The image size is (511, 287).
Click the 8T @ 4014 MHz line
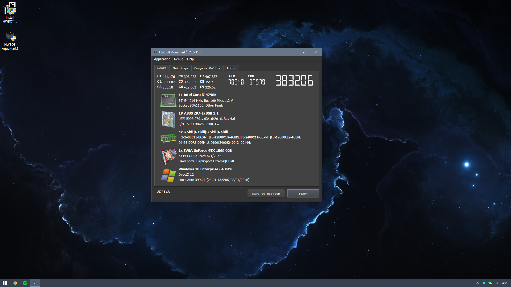click(x=205, y=101)
